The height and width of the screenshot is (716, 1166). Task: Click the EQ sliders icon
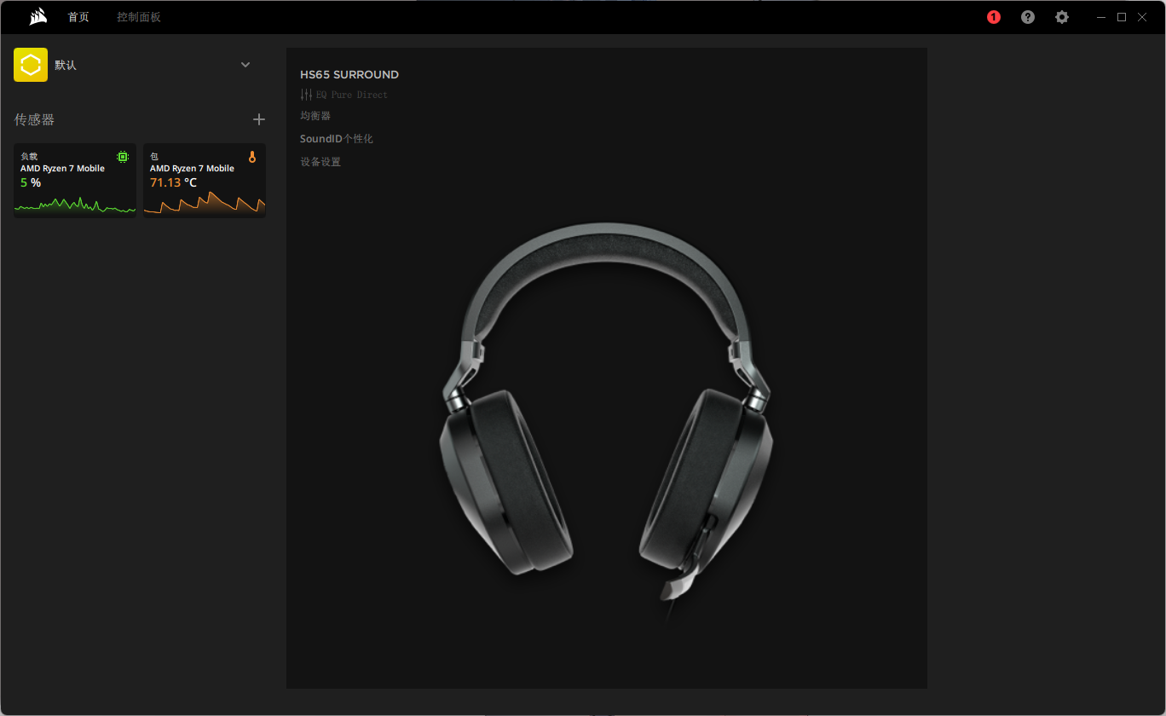point(306,95)
